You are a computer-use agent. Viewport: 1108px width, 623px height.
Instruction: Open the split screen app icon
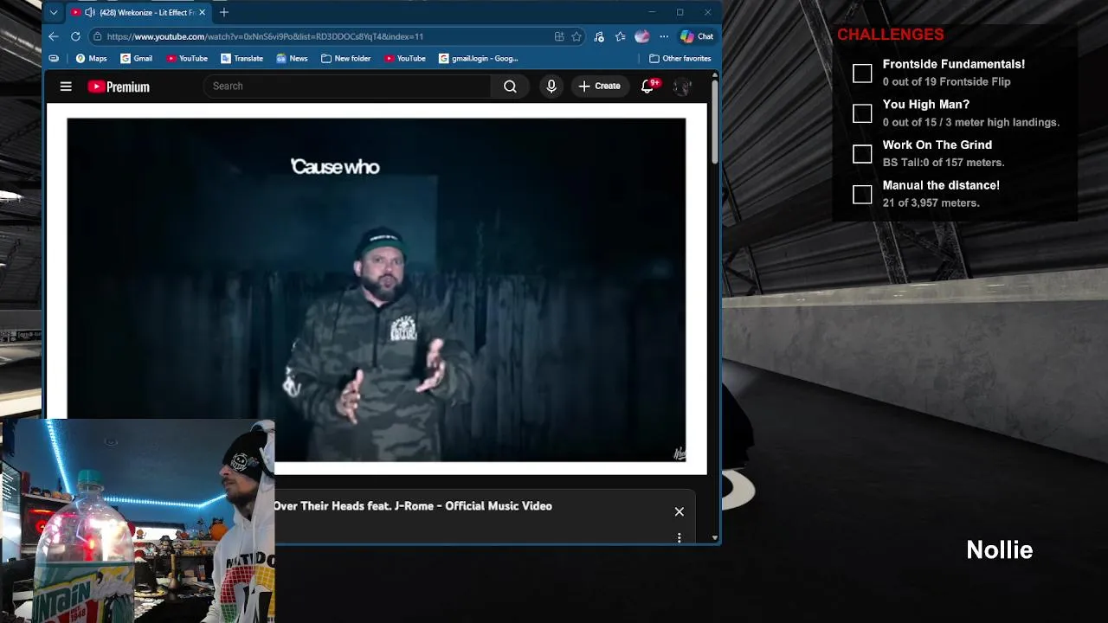[x=559, y=36]
